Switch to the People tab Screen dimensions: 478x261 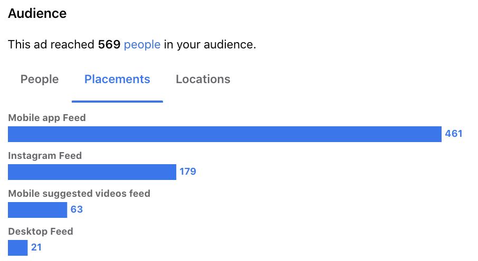point(40,79)
